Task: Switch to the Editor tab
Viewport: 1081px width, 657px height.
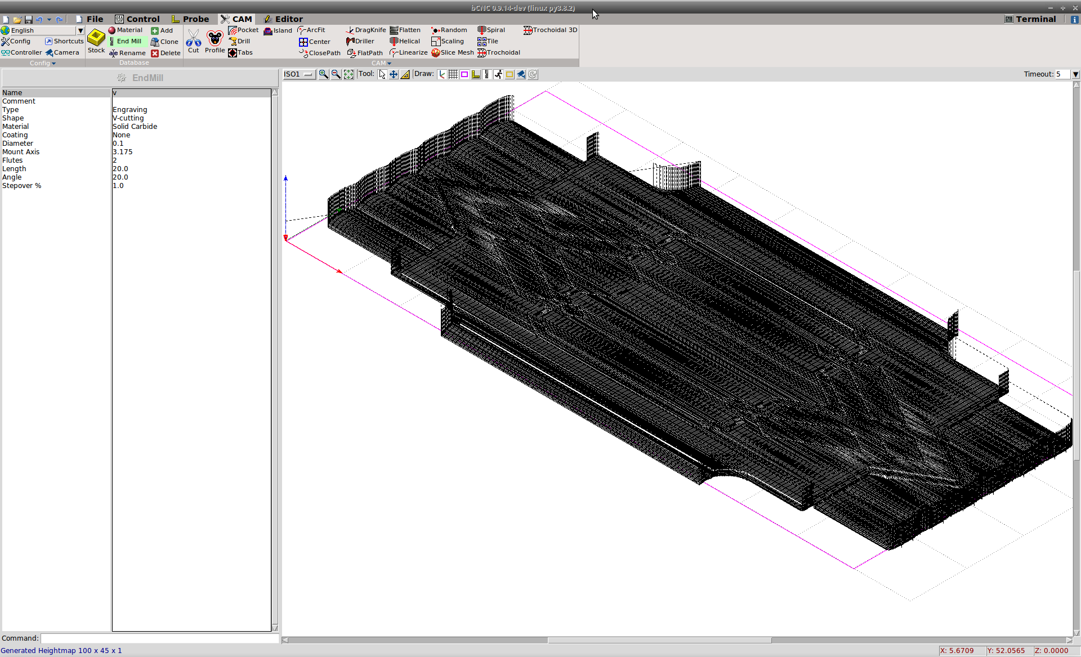Action: (x=283, y=19)
